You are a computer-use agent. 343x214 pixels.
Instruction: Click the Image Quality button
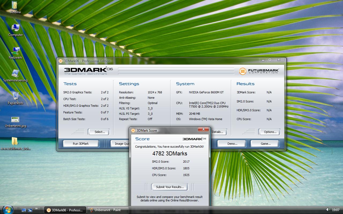point(120,144)
